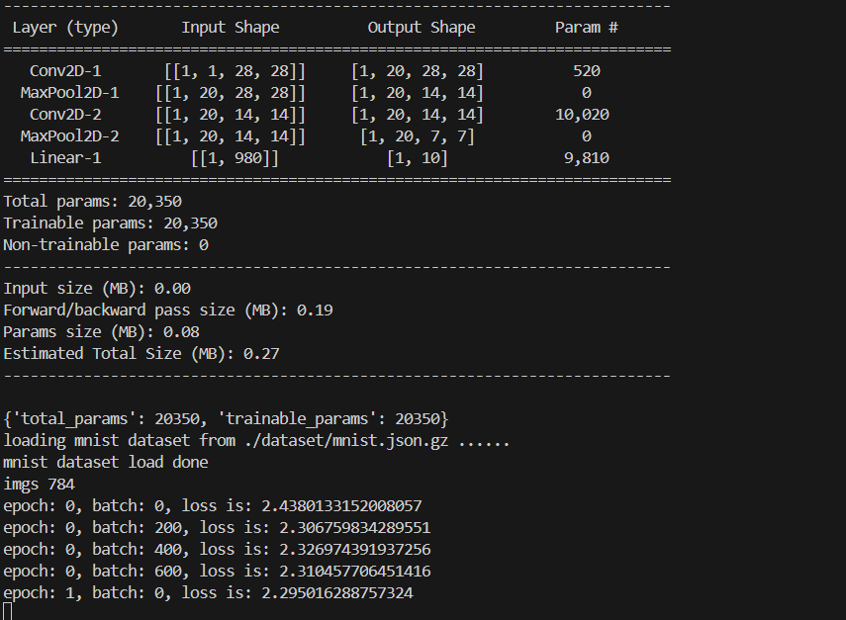Click the 'Param #' column header

pos(587,28)
